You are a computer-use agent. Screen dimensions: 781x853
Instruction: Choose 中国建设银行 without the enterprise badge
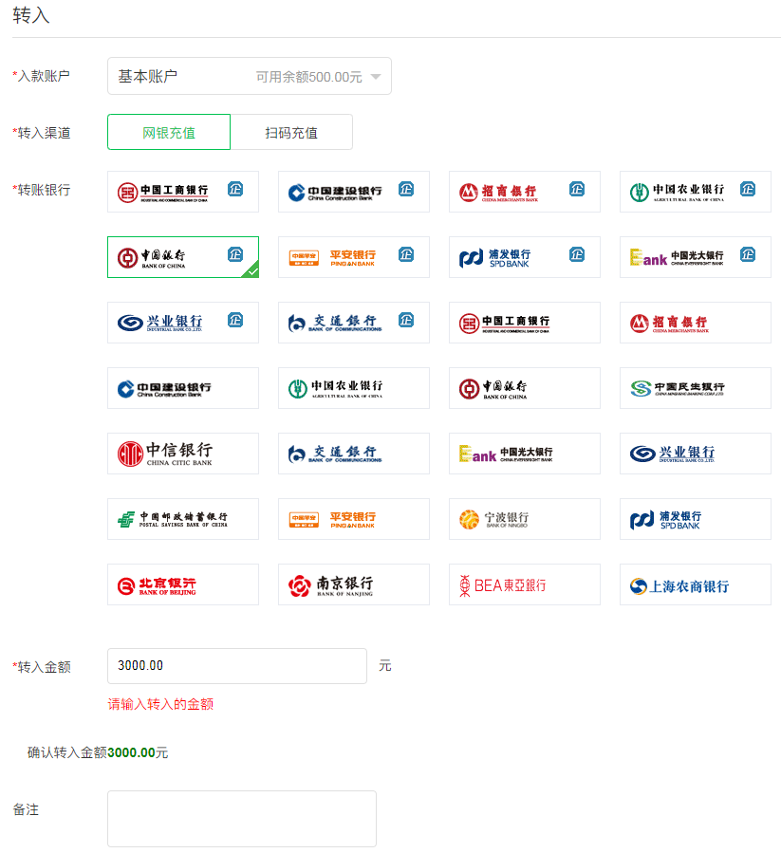pos(183,388)
